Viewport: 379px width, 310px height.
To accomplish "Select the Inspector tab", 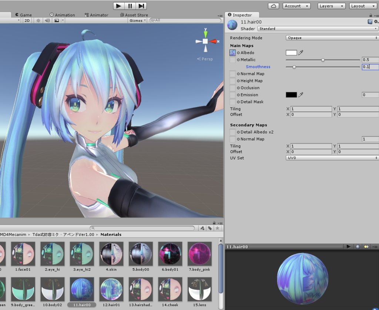I will pos(242,15).
